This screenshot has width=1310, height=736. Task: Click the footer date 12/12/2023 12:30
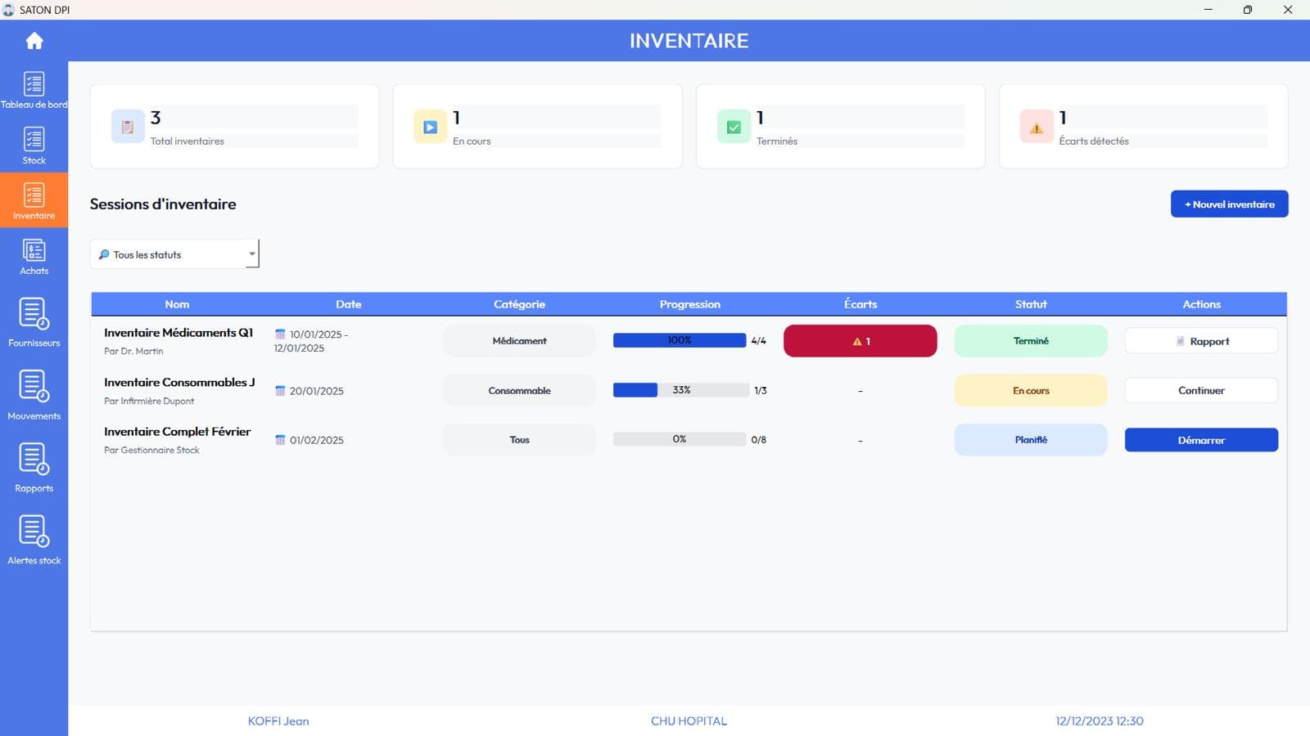1100,721
